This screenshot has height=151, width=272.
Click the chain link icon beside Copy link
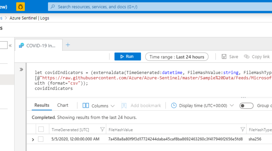[x=247, y=57]
